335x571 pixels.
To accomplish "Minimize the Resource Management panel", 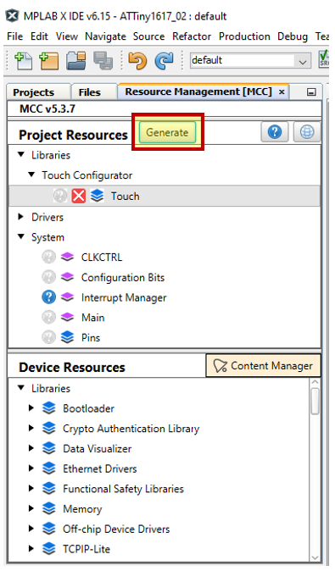I will [x=311, y=92].
